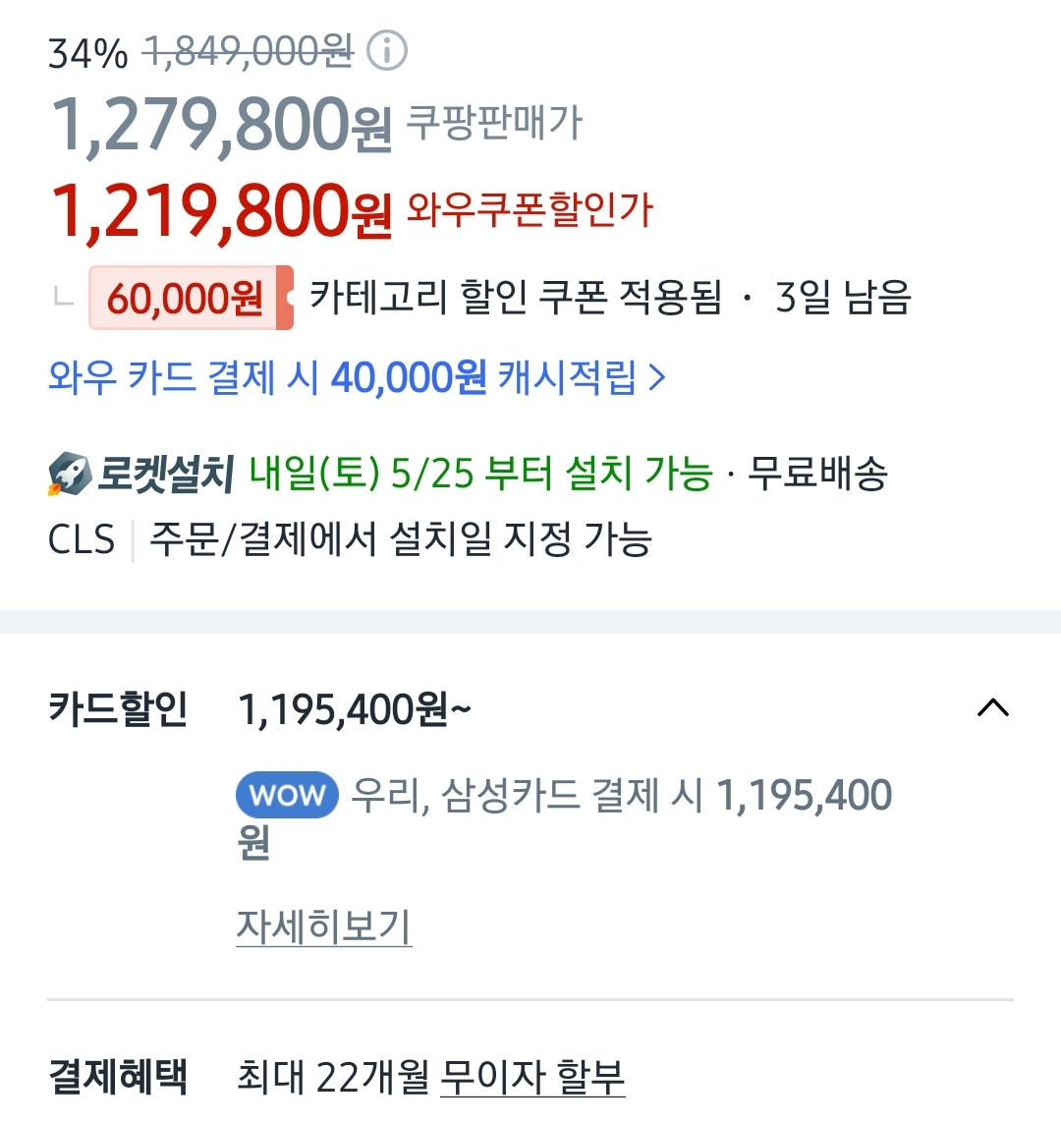The height and width of the screenshot is (1123, 1061).
Task: Collapse the 카드할인 section chevron
Action: (993, 708)
